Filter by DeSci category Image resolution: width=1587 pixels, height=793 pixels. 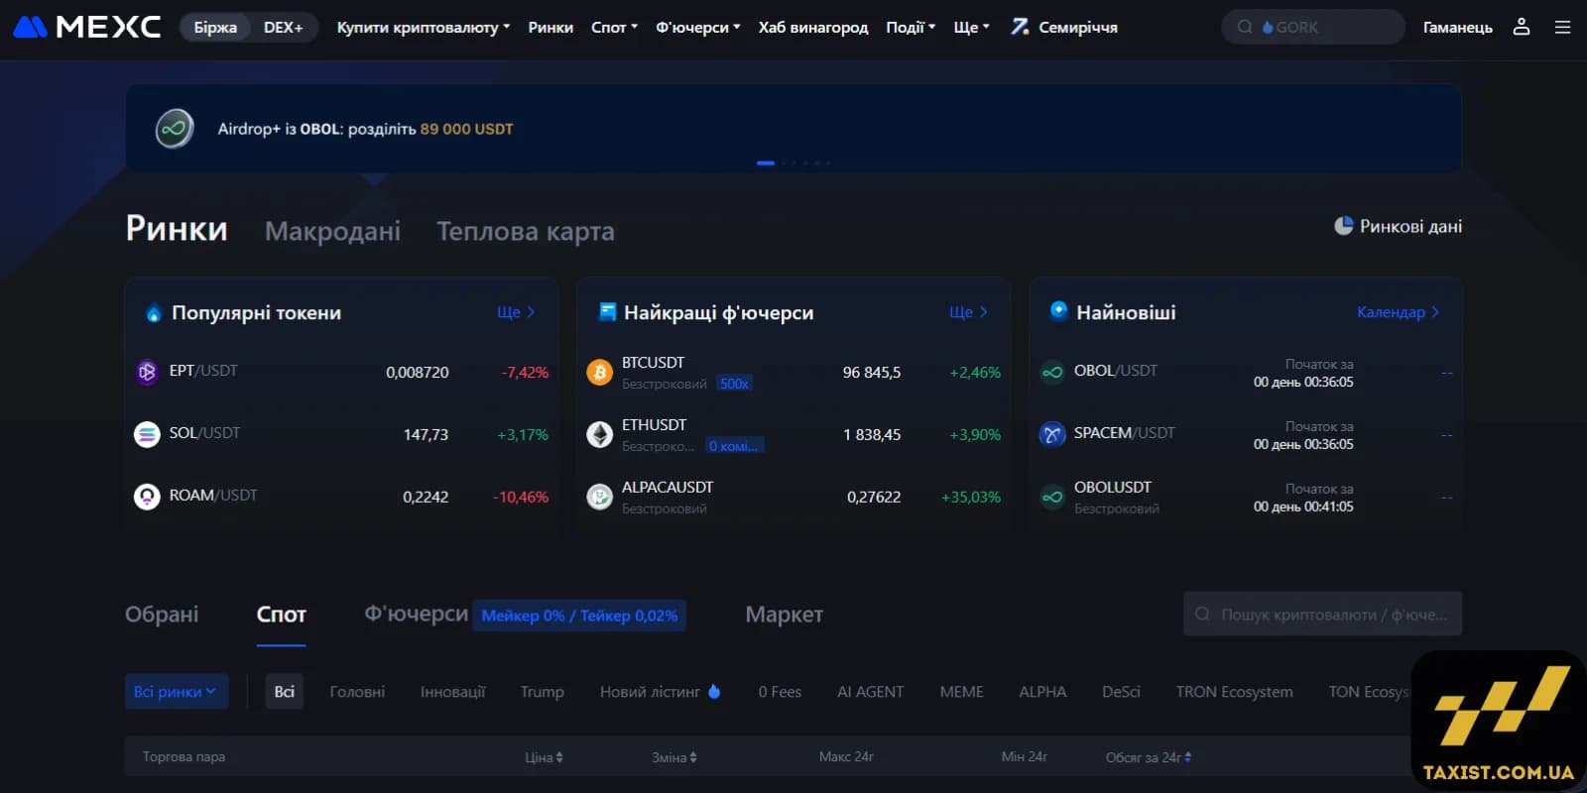pos(1121,692)
